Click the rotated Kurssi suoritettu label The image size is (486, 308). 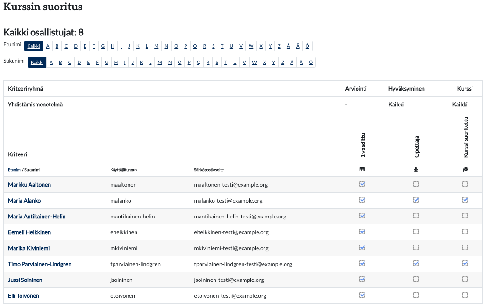(465, 137)
